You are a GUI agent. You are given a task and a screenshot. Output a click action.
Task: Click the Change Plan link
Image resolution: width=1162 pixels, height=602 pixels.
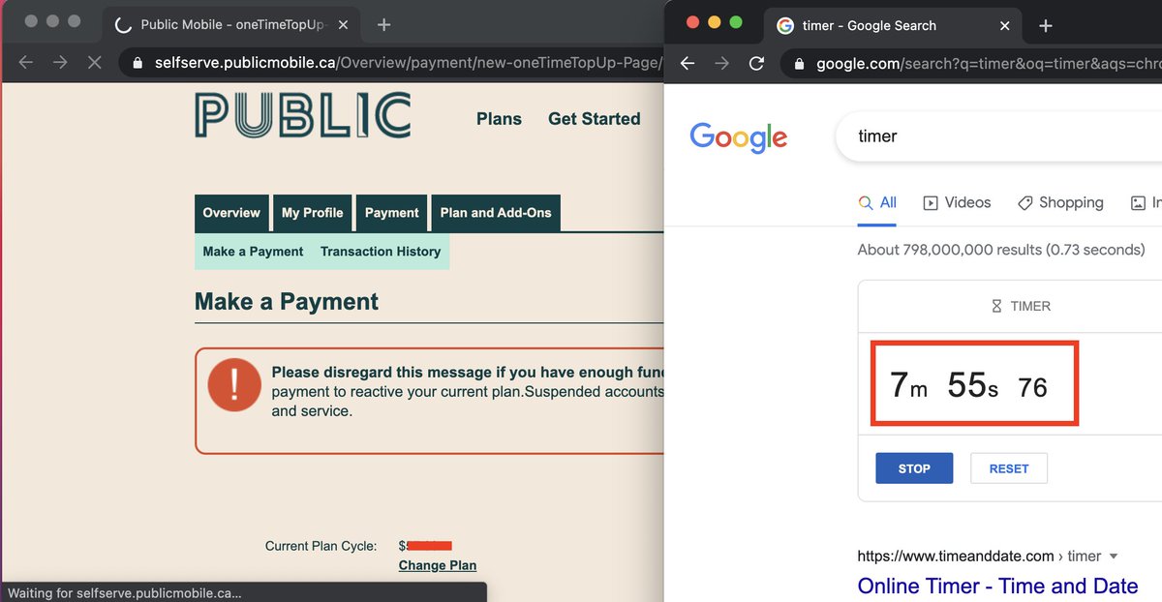pos(437,565)
